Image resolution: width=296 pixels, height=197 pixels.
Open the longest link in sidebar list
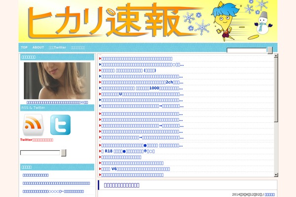[x=56, y=183]
